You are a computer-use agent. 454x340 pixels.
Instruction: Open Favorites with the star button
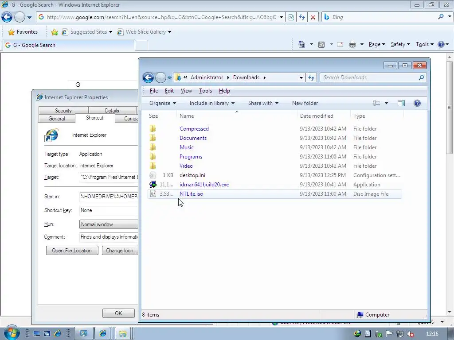pyautogui.click(x=23, y=32)
